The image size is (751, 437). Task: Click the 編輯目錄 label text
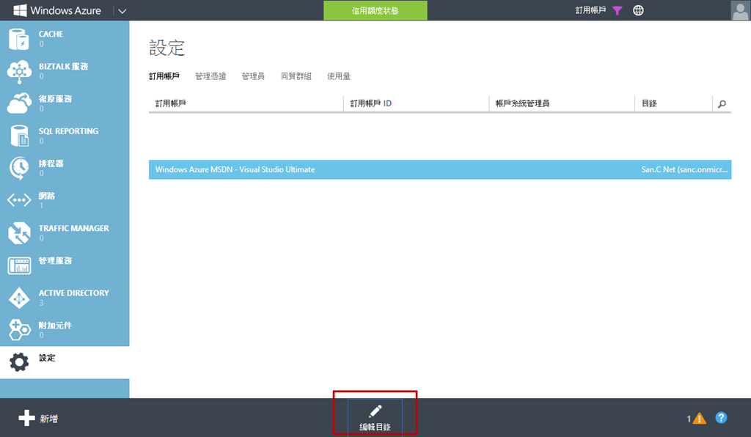tap(375, 427)
